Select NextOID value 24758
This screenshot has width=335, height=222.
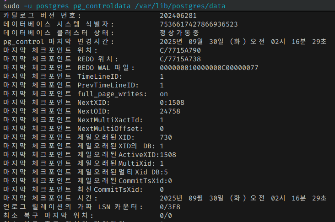170,111
